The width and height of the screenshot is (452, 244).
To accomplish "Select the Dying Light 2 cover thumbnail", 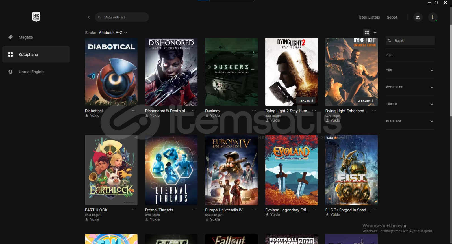I will tap(292, 72).
